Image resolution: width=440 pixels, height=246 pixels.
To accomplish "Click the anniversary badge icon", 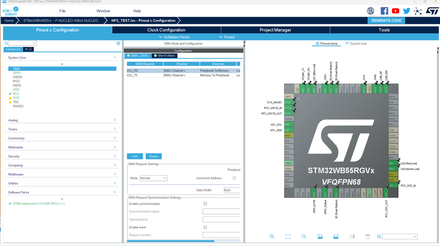I will [370, 11].
